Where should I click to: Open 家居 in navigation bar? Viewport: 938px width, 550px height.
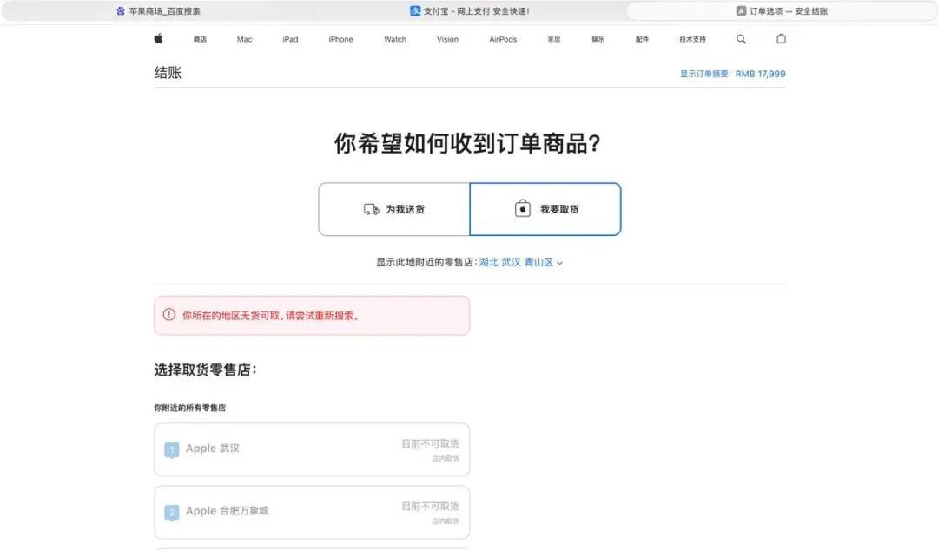[554, 39]
